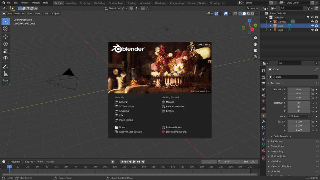Image resolution: width=320 pixels, height=180 pixels.
Task: Toggle the Scale Z lock
Action: pos(312,130)
